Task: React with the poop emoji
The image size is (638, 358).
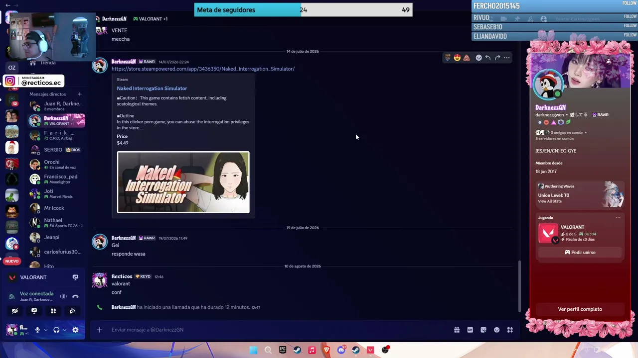Action: [467, 58]
